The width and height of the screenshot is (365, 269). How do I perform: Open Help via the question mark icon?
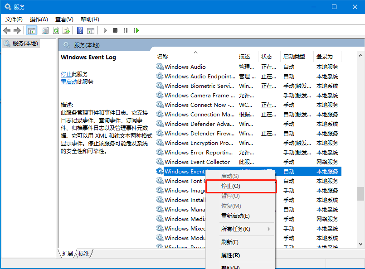pos(80,30)
